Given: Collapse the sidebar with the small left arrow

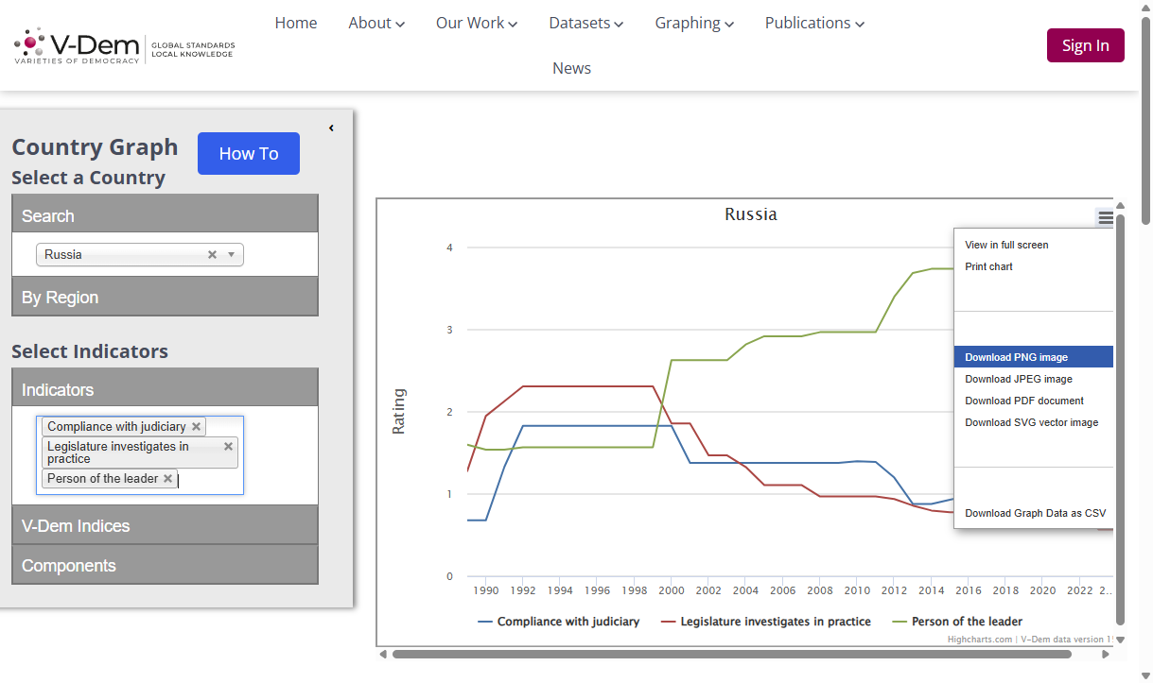Looking at the screenshot, I should point(331,128).
